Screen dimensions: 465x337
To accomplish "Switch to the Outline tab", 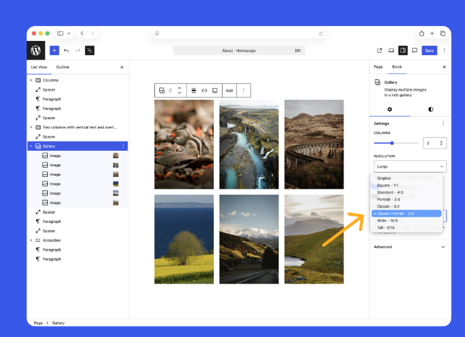I will click(x=63, y=67).
